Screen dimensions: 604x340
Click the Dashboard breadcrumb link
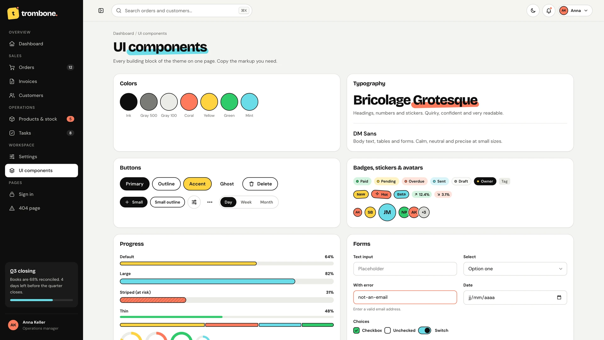[123, 33]
